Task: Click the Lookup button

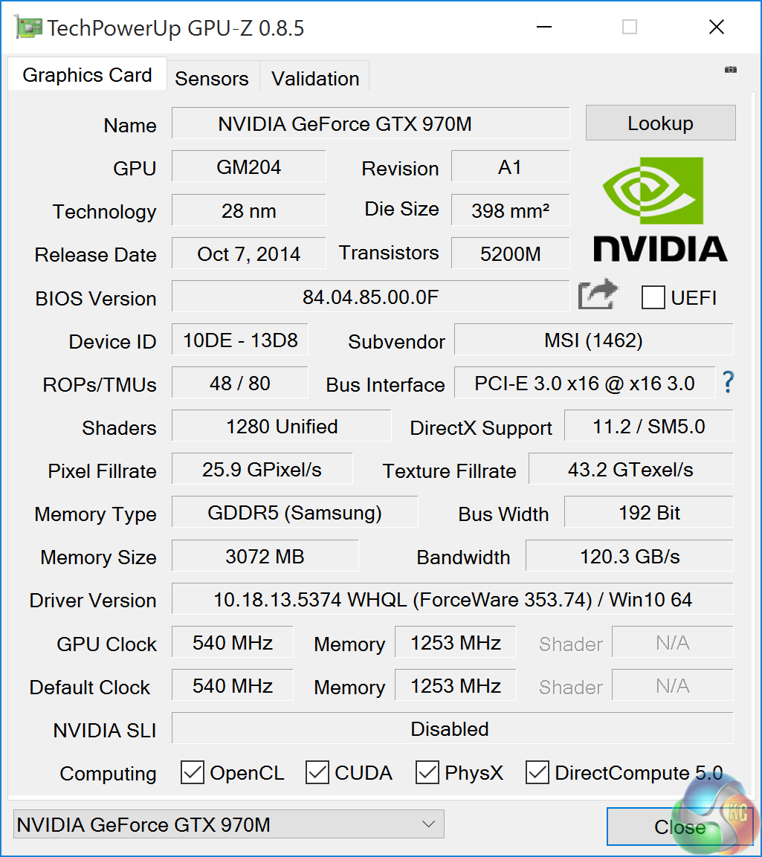Action: click(x=660, y=123)
